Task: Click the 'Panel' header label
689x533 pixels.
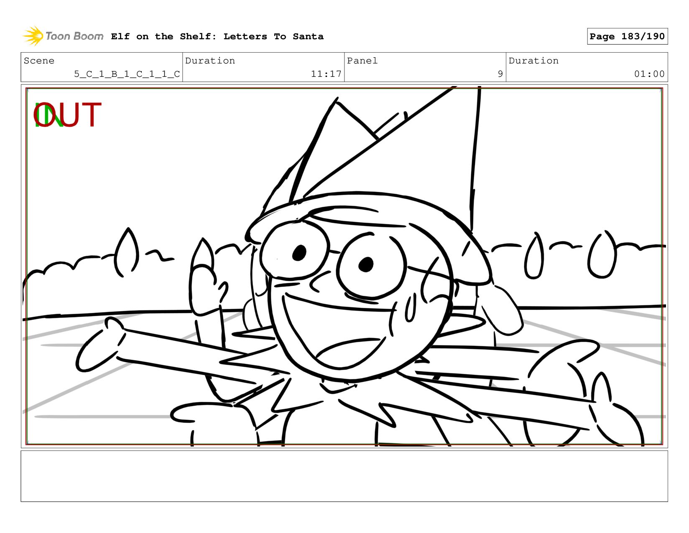Action: [x=362, y=61]
